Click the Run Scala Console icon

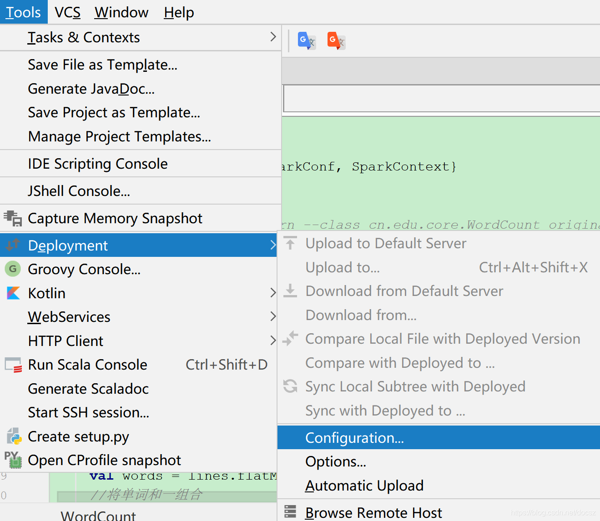pyautogui.click(x=13, y=365)
